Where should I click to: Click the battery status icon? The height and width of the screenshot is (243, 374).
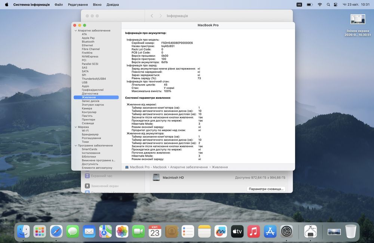[310, 4]
